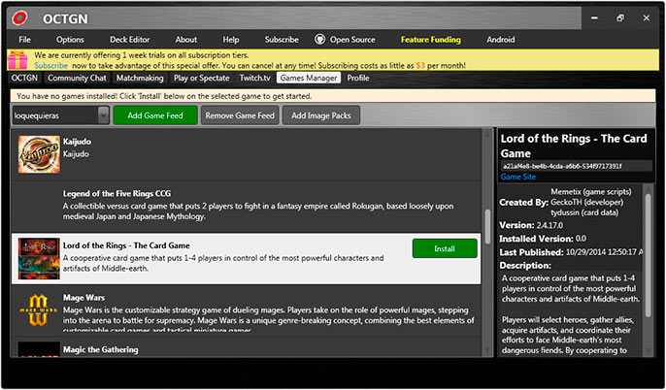
Task: Click the Installed Version 0.0 text
Action: tap(543, 239)
